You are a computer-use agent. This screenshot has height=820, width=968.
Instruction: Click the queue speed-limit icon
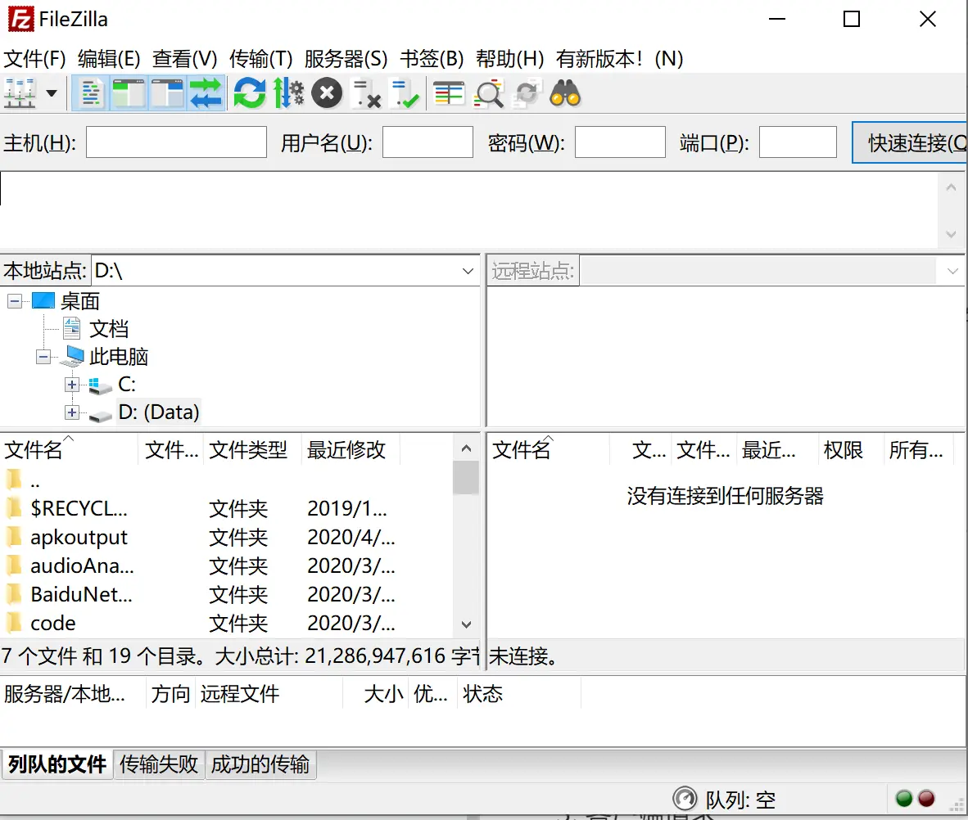coord(685,799)
